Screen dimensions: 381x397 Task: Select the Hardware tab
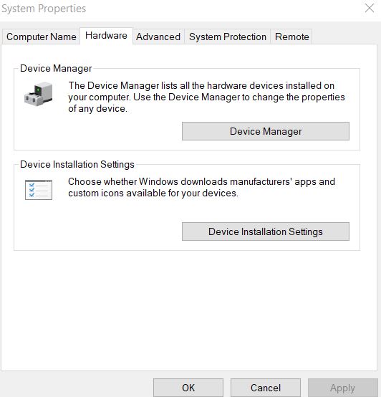click(x=106, y=36)
